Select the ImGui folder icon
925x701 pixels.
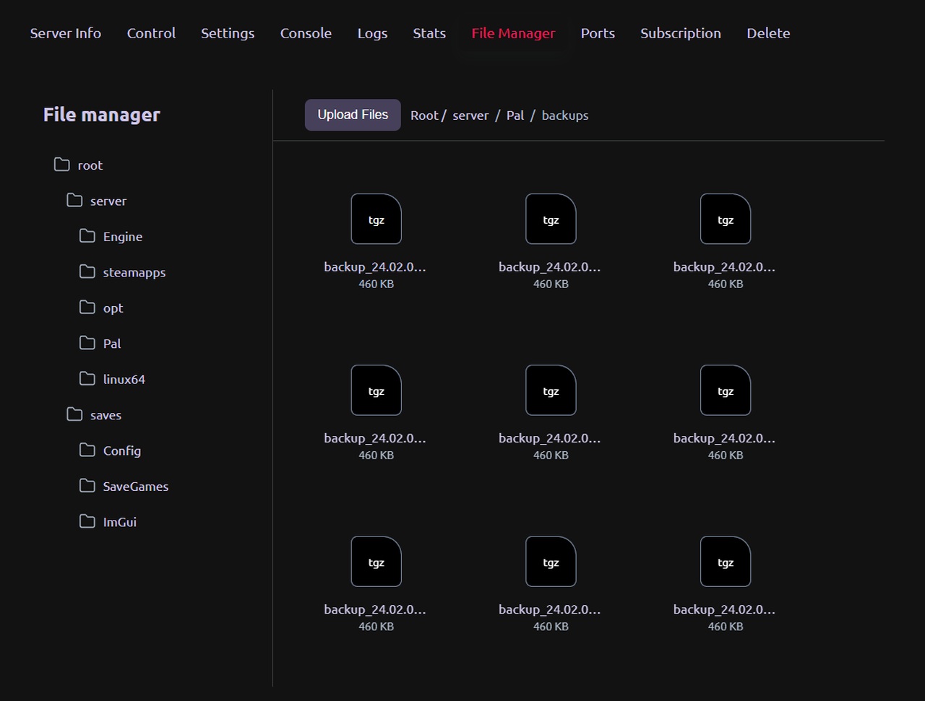coord(87,521)
